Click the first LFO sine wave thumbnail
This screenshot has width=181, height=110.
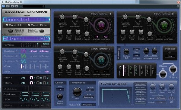[24, 99]
